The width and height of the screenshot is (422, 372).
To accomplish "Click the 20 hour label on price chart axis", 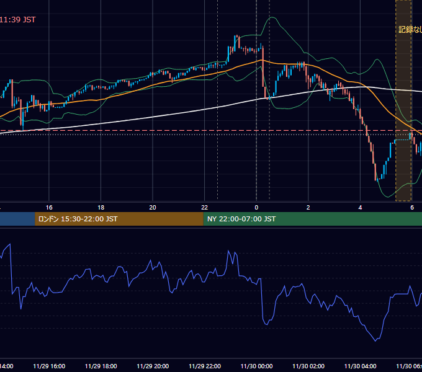I will (153, 208).
